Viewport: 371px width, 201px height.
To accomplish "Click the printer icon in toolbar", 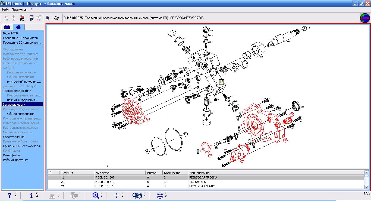I will 56,18.
